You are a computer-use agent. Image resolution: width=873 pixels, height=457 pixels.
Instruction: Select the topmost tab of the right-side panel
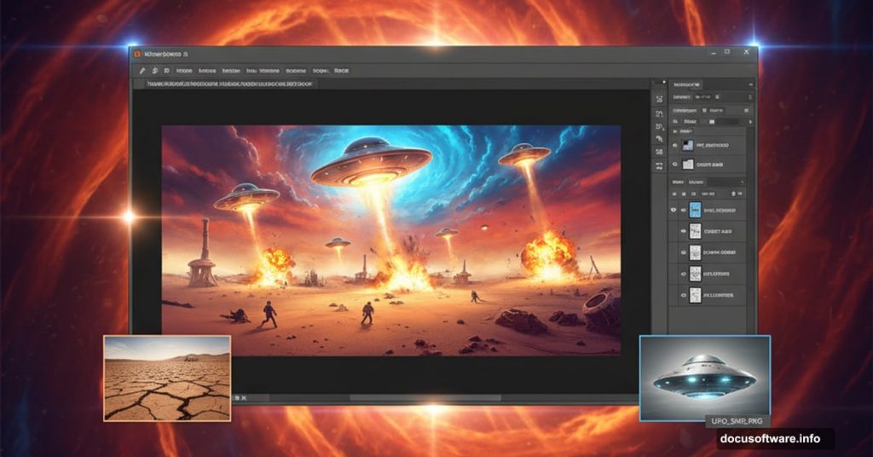click(x=686, y=84)
